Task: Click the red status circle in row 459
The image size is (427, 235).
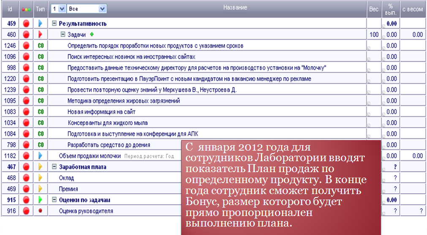Action: [x=26, y=24]
